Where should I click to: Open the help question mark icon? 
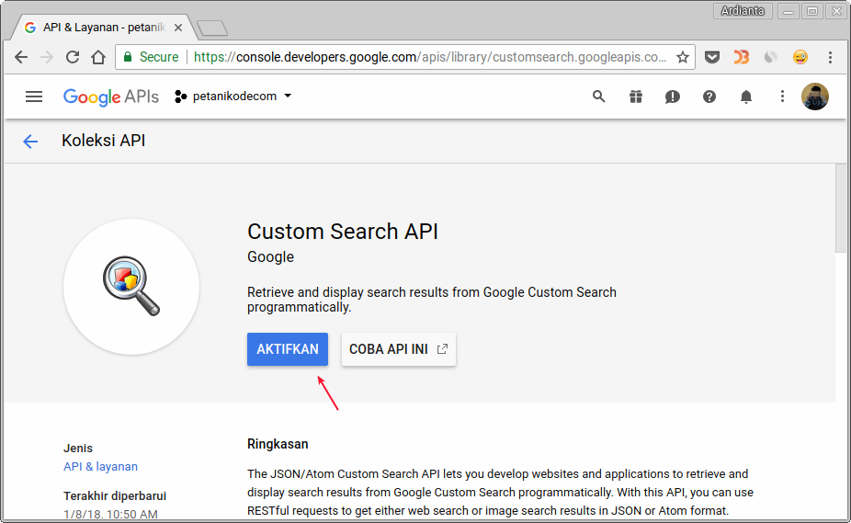coord(709,97)
